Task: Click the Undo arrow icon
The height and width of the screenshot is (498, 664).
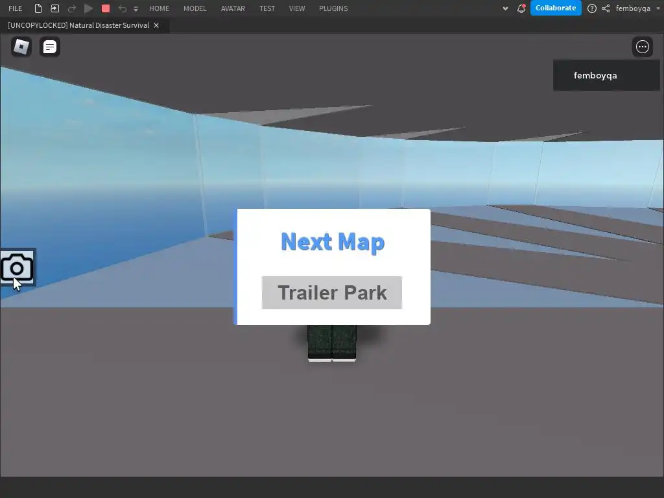Action: [x=123, y=8]
